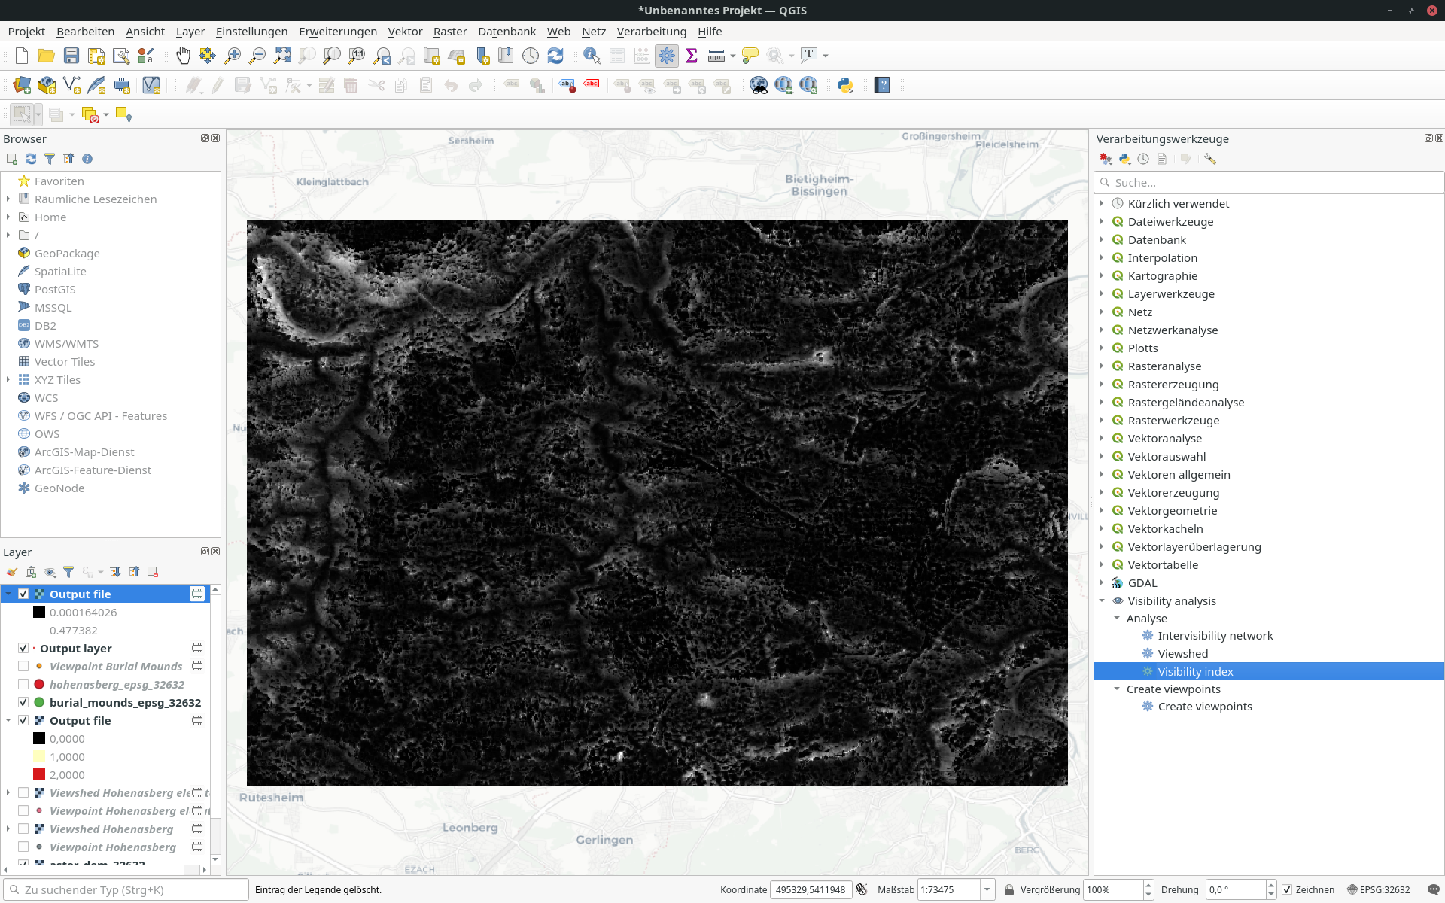Screen dimensions: 1445x903
Task: Select Intervisibility network algorithm
Action: tap(1215, 635)
